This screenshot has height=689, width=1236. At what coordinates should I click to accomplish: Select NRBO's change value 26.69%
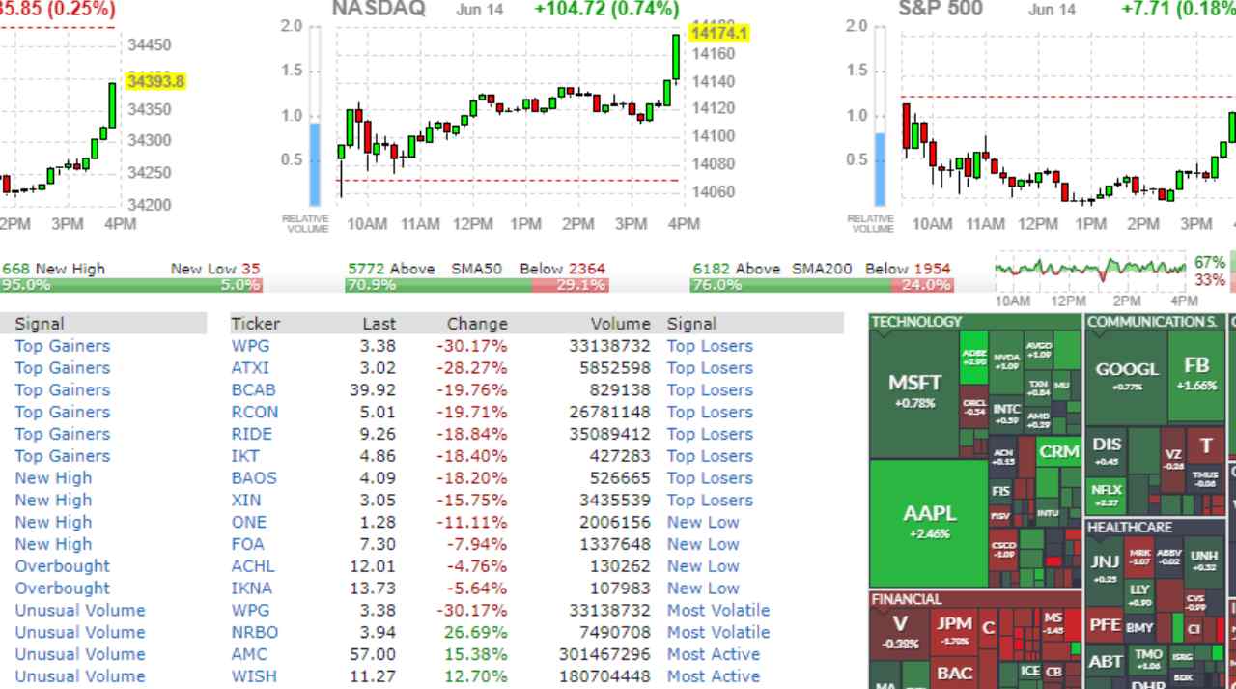click(478, 633)
